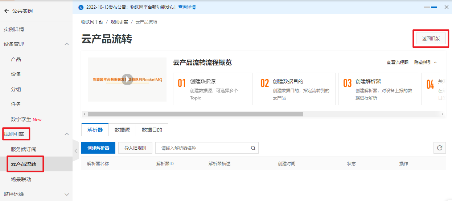
Task: Click the guide horizontal scrollbar thumb
Action: (x=195, y=114)
